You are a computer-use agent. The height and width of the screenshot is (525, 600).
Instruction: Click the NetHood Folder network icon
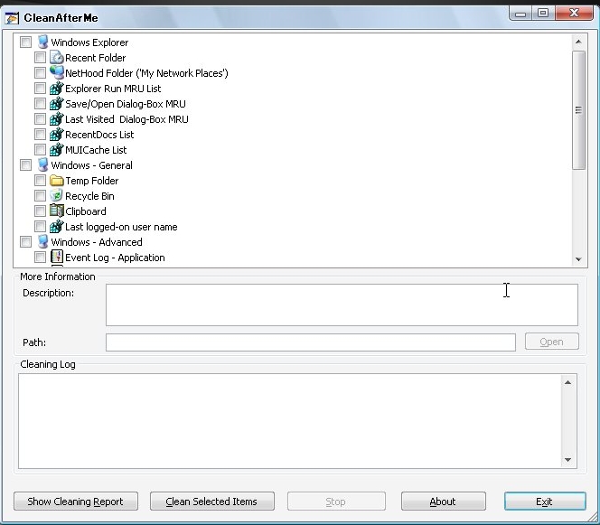pos(57,72)
